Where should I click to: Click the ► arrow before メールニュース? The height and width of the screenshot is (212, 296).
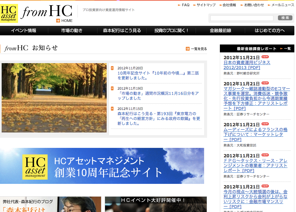point(270,5)
